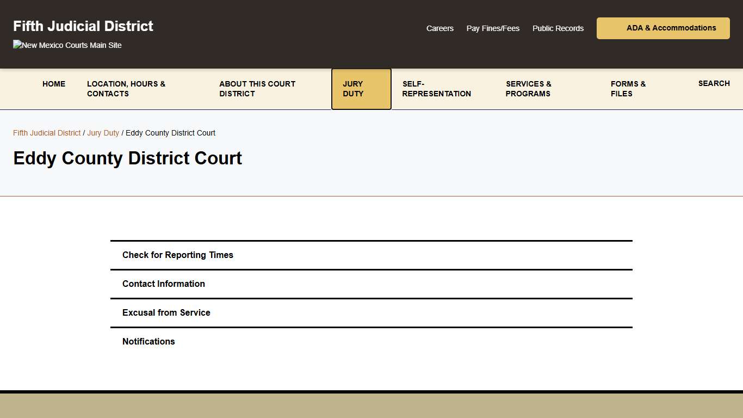Expand the Excusal from Service section
743x418 pixels.
166,312
